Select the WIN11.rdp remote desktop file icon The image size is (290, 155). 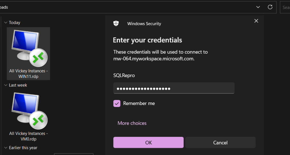(29, 48)
